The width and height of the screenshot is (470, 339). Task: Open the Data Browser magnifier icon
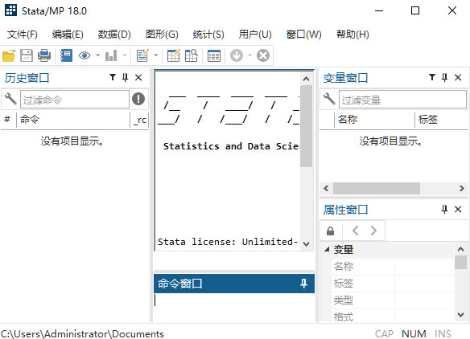(192, 55)
